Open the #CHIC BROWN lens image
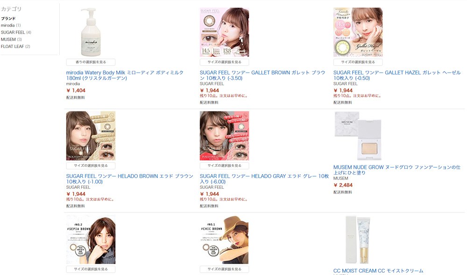This screenshot has height=275, width=467. click(224, 240)
